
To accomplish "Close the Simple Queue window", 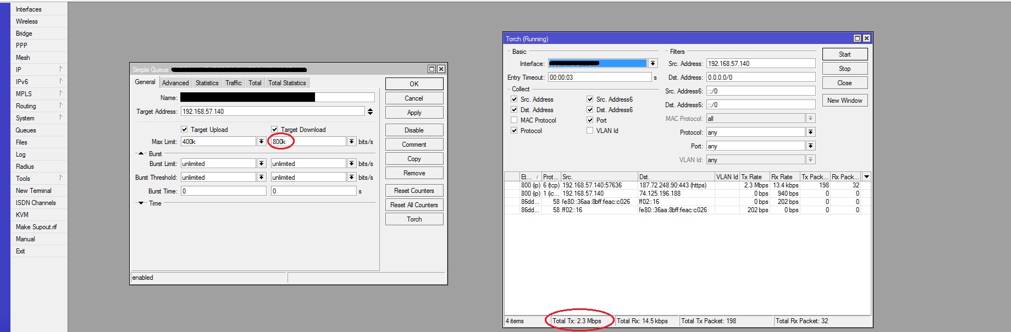I will click(x=441, y=69).
